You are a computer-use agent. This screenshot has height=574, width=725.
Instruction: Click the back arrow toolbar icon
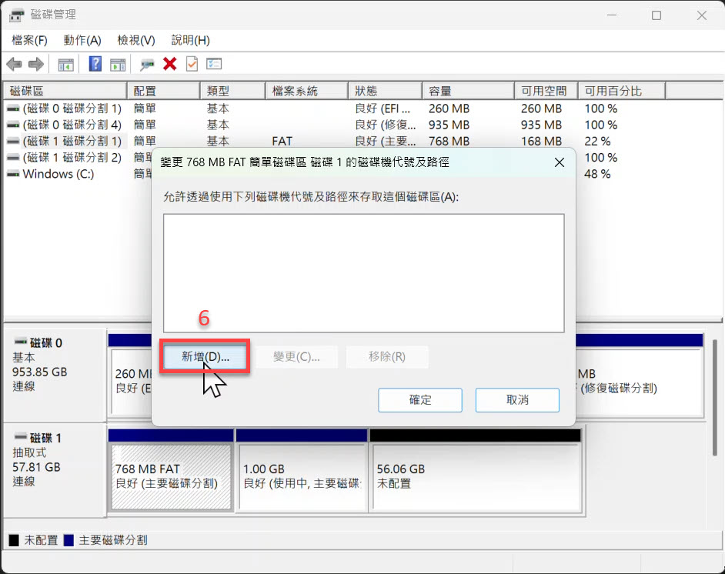[x=14, y=64]
